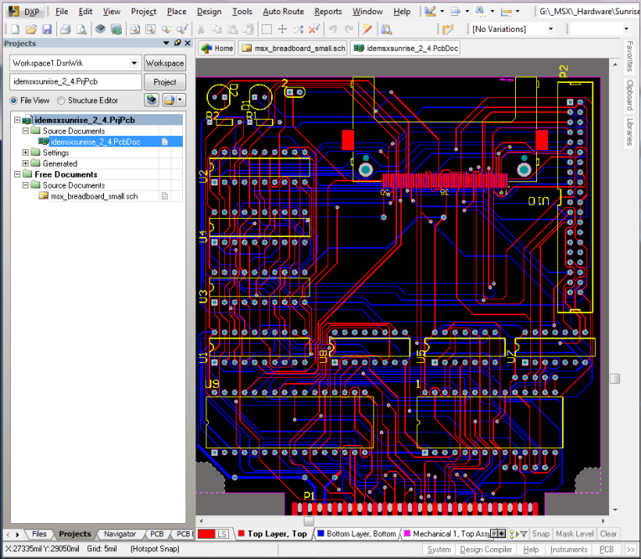Image resolution: width=641 pixels, height=559 pixels.
Task: Clear the current filter
Action: [314, 29]
